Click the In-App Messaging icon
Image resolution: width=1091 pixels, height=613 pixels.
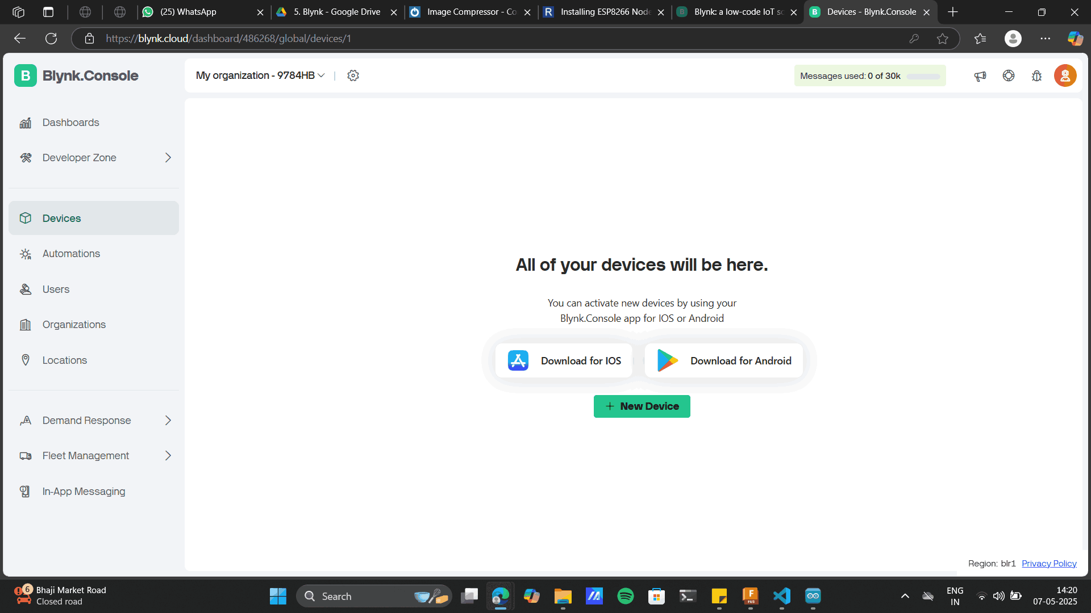point(25,492)
